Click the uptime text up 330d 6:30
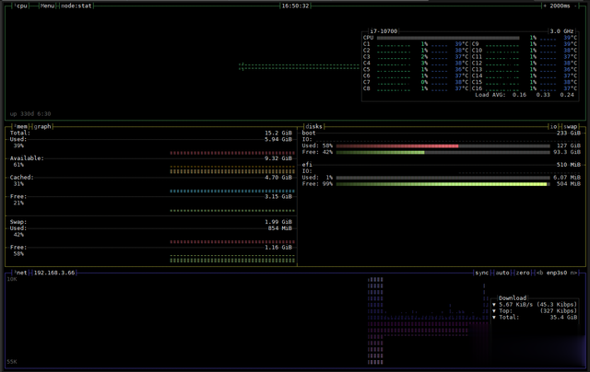This screenshot has width=590, height=372. pyautogui.click(x=30, y=114)
